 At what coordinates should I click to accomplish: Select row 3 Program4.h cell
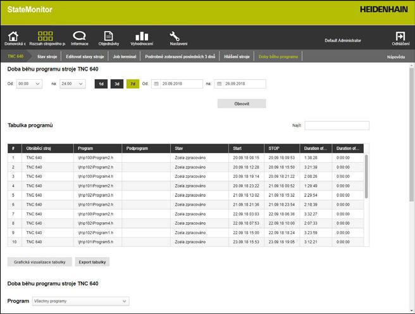point(96,177)
